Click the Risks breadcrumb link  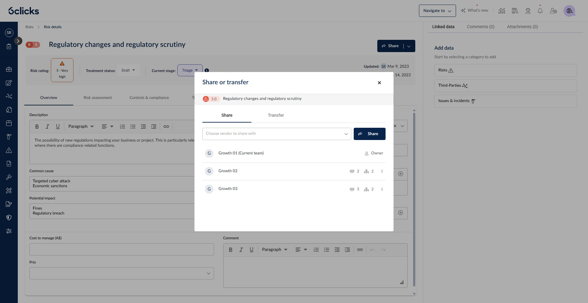click(x=29, y=27)
